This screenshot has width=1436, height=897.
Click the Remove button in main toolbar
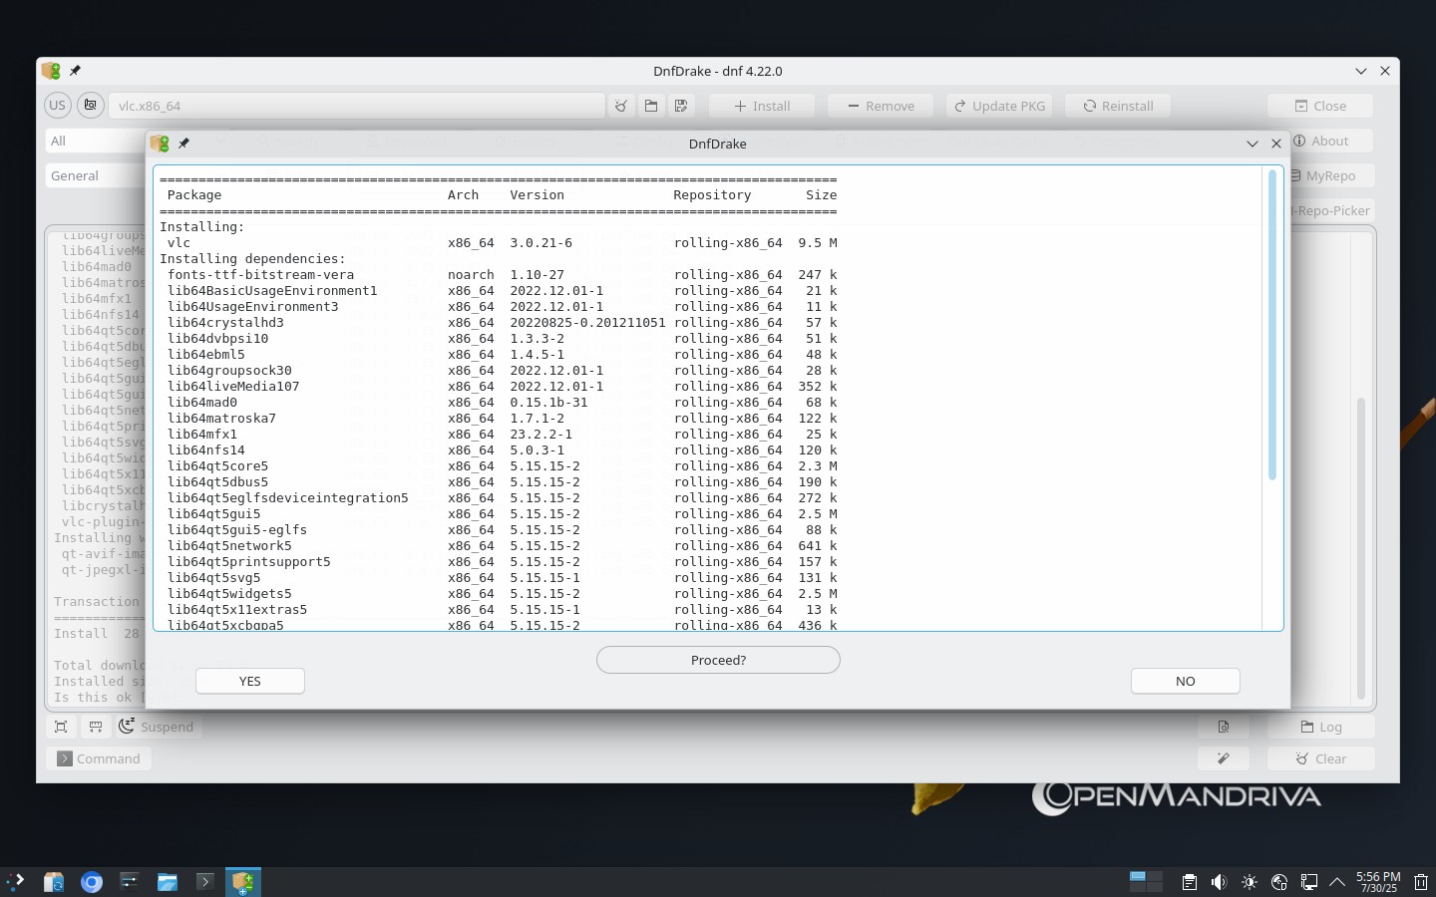881,106
